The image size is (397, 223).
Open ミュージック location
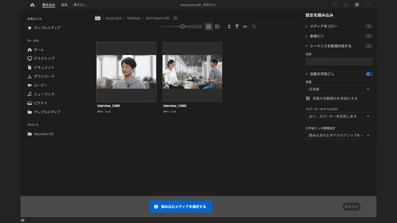click(x=44, y=94)
